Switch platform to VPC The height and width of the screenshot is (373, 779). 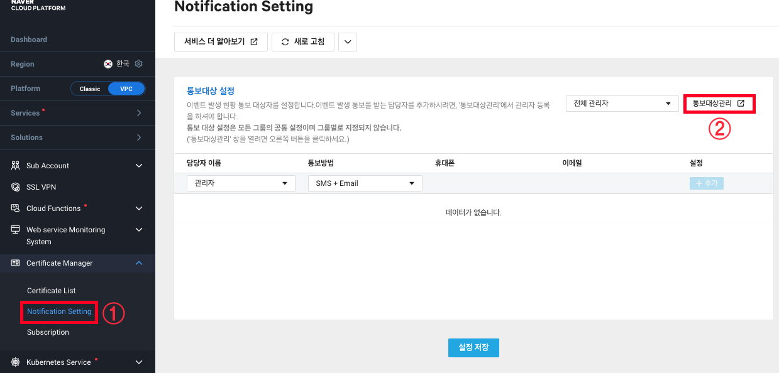tap(126, 89)
